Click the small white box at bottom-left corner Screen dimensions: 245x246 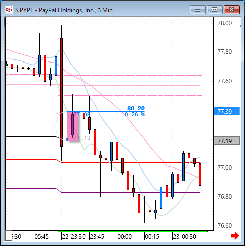tap(9, 236)
